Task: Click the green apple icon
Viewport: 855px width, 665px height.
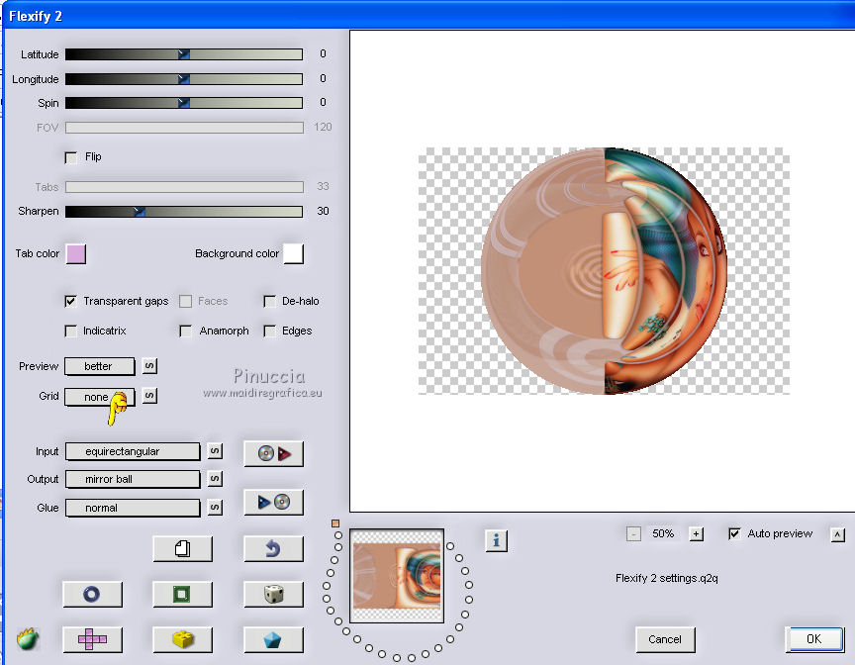Action: [x=28, y=639]
